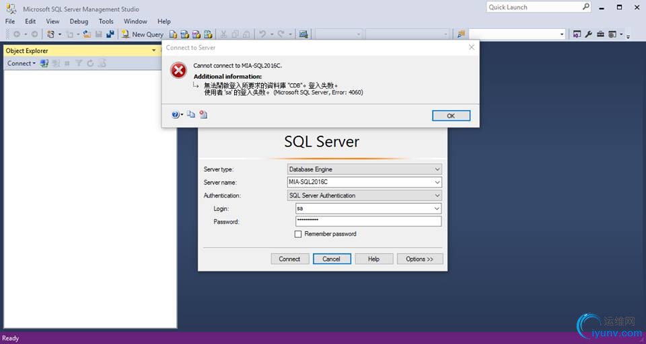Click the Database Engine Query icon

pos(174,34)
